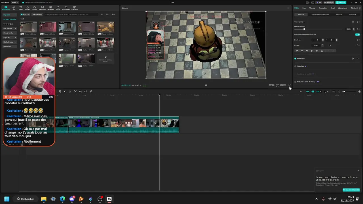
Task: Adjust the Mise à l'échelle slider handle
Action: (304, 29)
